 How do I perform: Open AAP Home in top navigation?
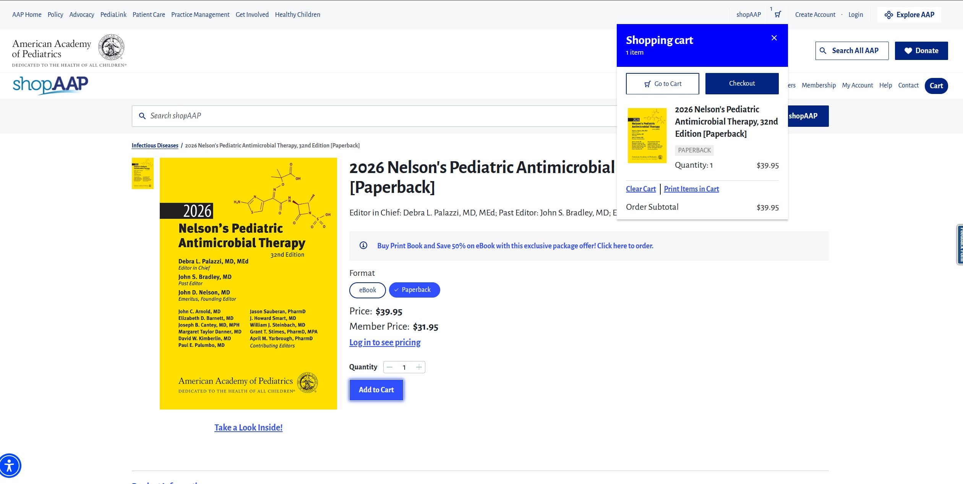(x=27, y=15)
